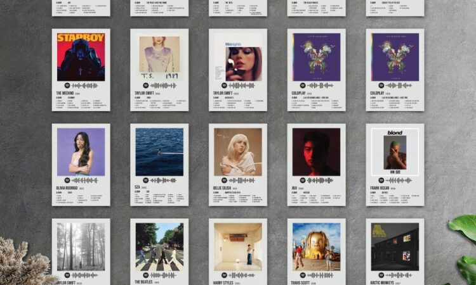This screenshot has width=476, height=285.
Task: Open the Frank Ocean Blond album cover
Action: tap(395, 151)
